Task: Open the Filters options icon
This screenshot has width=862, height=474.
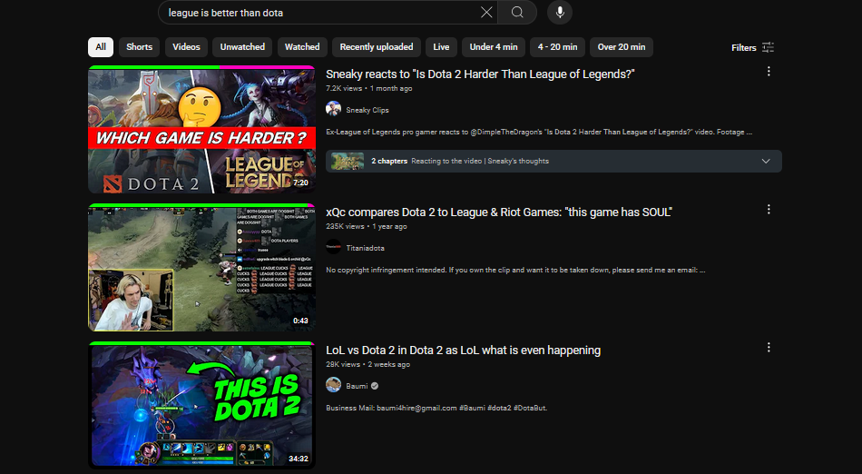Action: [768, 47]
